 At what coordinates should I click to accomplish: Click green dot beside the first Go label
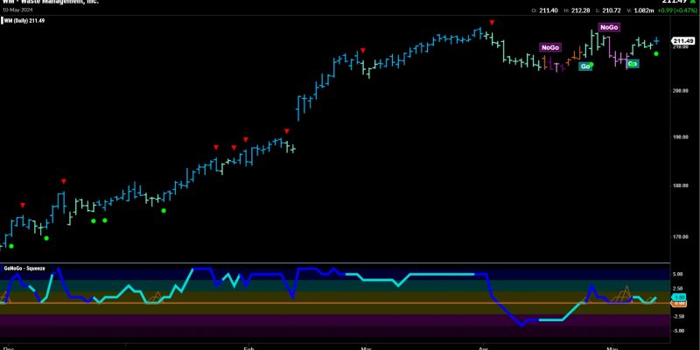point(591,65)
